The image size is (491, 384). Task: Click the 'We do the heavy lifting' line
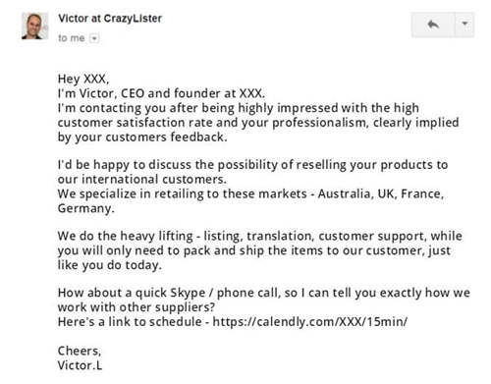coord(260,236)
